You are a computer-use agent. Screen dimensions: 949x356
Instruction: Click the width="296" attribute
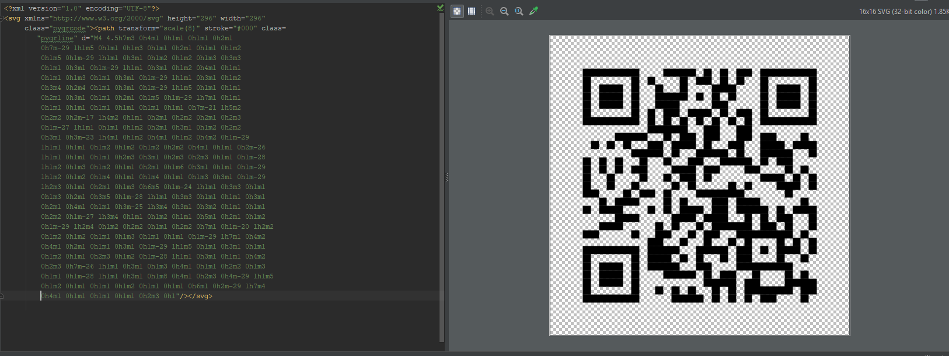pos(243,18)
